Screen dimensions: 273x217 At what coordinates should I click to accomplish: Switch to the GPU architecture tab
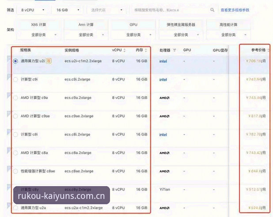coord(133,25)
